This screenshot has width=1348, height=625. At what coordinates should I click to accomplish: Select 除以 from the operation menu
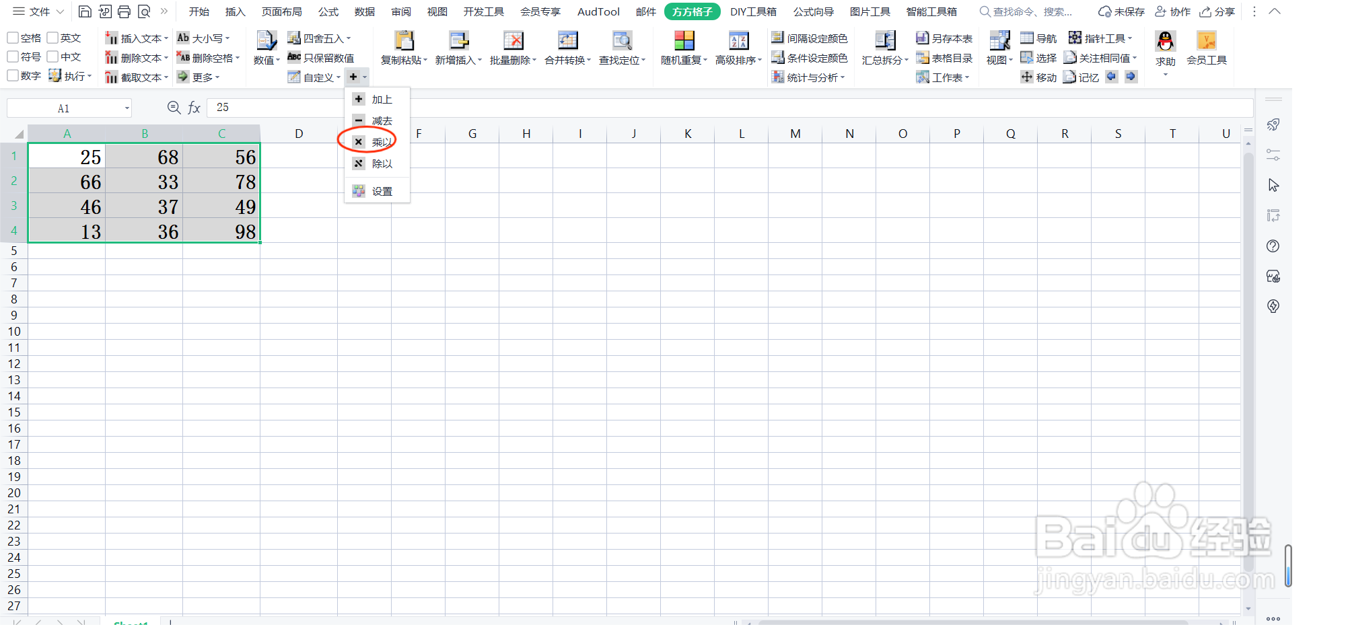click(x=377, y=163)
